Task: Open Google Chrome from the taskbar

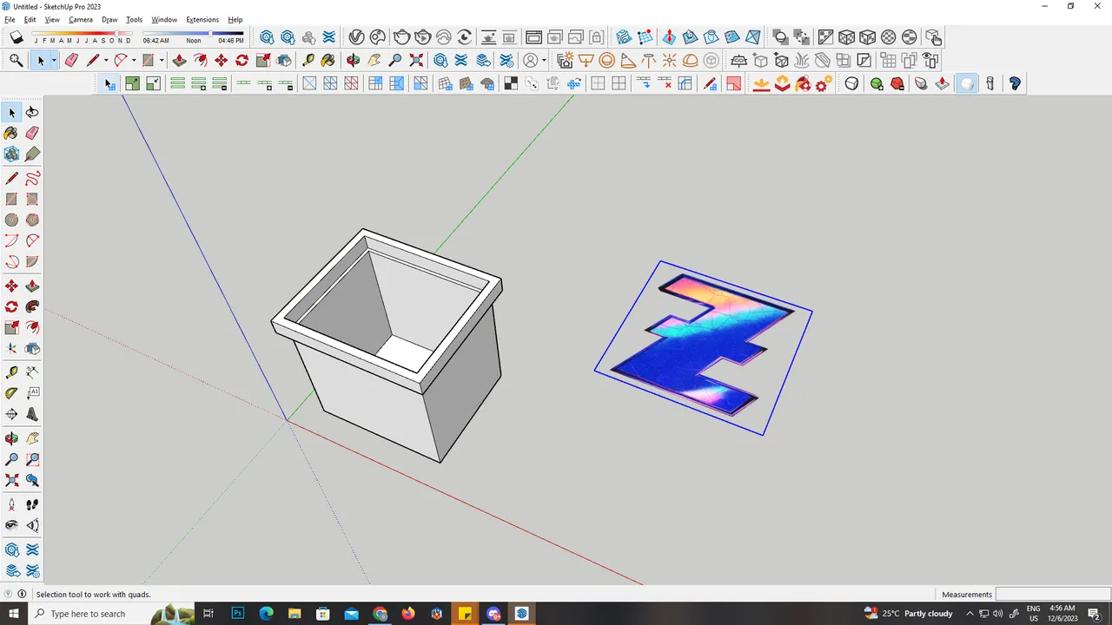Action: click(x=381, y=614)
